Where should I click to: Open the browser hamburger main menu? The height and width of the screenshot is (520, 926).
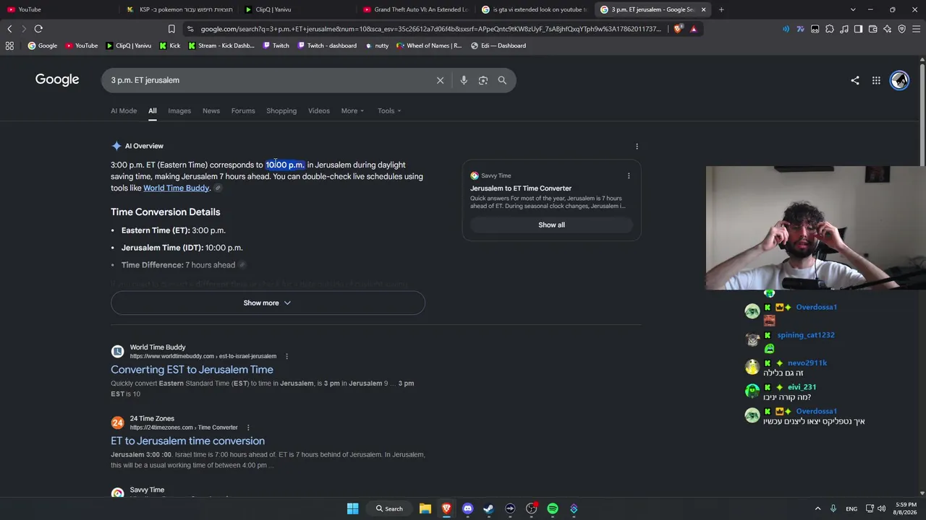916,29
